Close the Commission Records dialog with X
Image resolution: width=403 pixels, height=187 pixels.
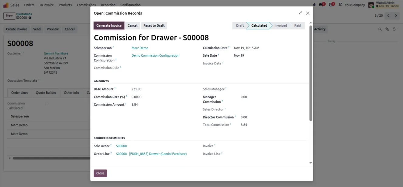coord(308,13)
